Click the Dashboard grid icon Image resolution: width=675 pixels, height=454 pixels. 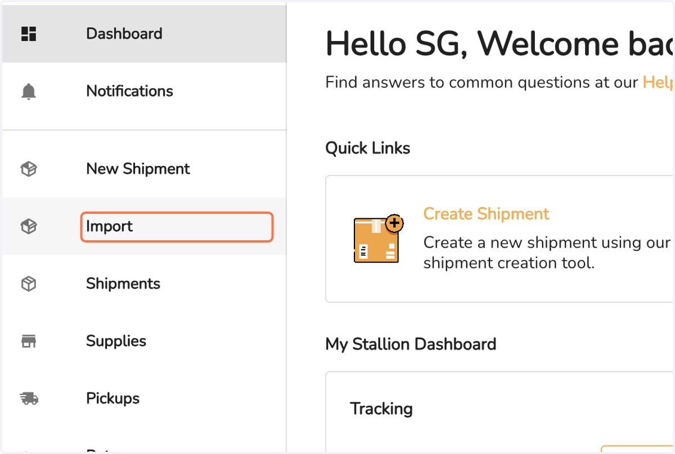click(29, 34)
